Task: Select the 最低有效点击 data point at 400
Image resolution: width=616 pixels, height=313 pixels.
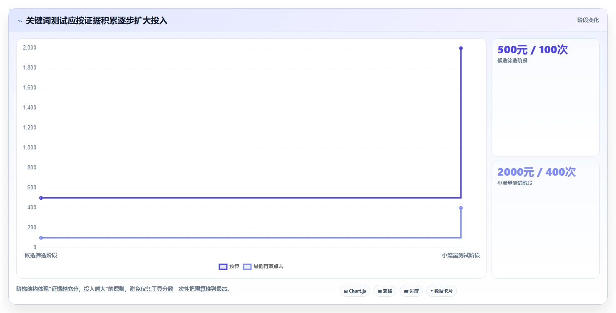Action: [461, 208]
